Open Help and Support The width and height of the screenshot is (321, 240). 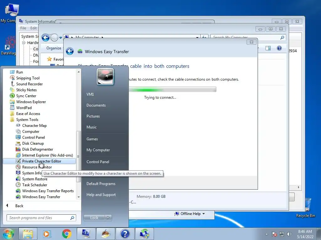(x=101, y=195)
